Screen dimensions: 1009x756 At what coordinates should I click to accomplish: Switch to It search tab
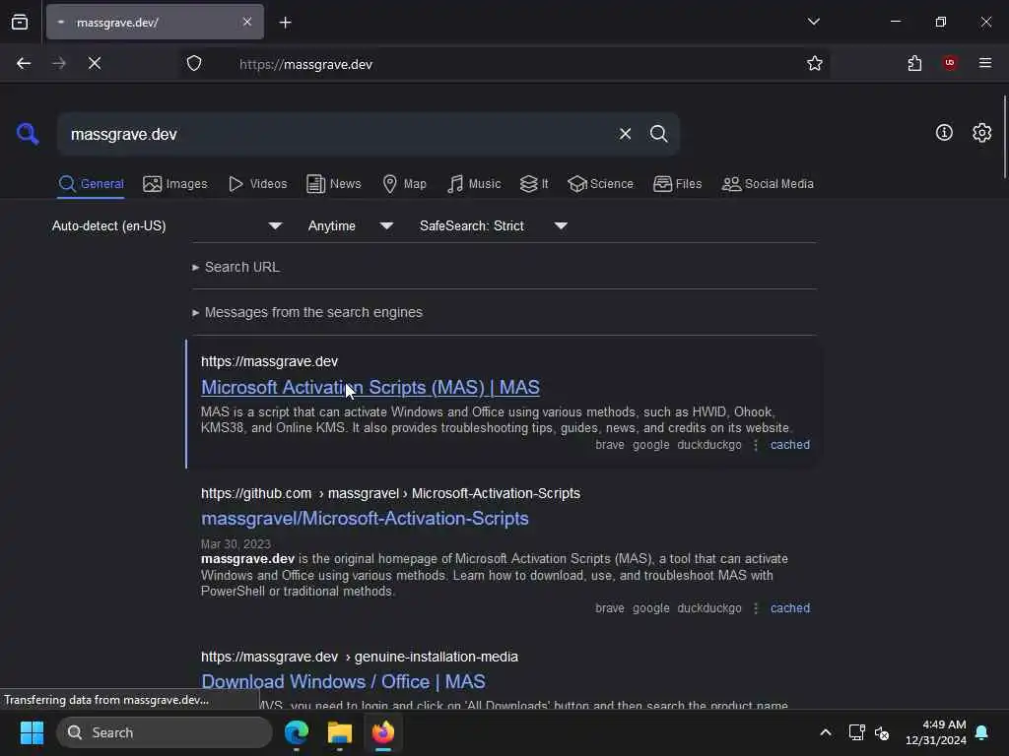point(534,184)
